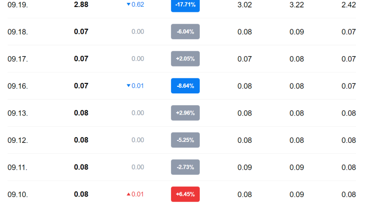Image resolution: width=365 pixels, height=206 pixels.
Task: Click the red +6.45% badge
Action: [185, 194]
